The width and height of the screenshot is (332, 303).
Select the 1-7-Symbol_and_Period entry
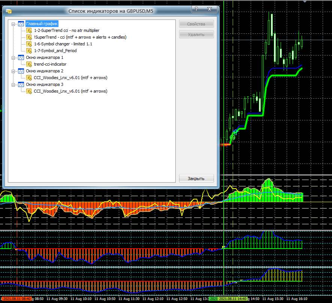click(x=55, y=51)
